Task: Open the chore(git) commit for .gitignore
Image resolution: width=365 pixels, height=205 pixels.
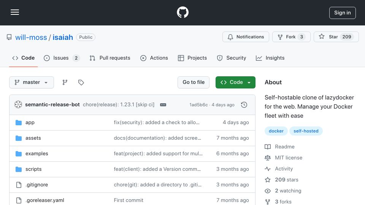Action: (157, 185)
